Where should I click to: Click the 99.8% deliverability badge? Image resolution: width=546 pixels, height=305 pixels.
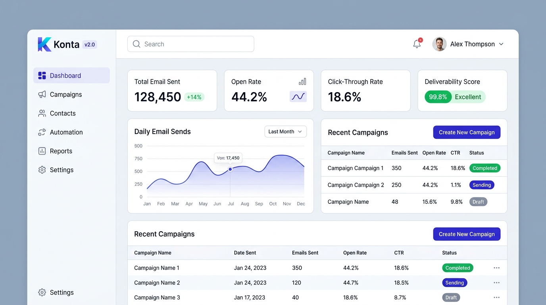coord(438,97)
